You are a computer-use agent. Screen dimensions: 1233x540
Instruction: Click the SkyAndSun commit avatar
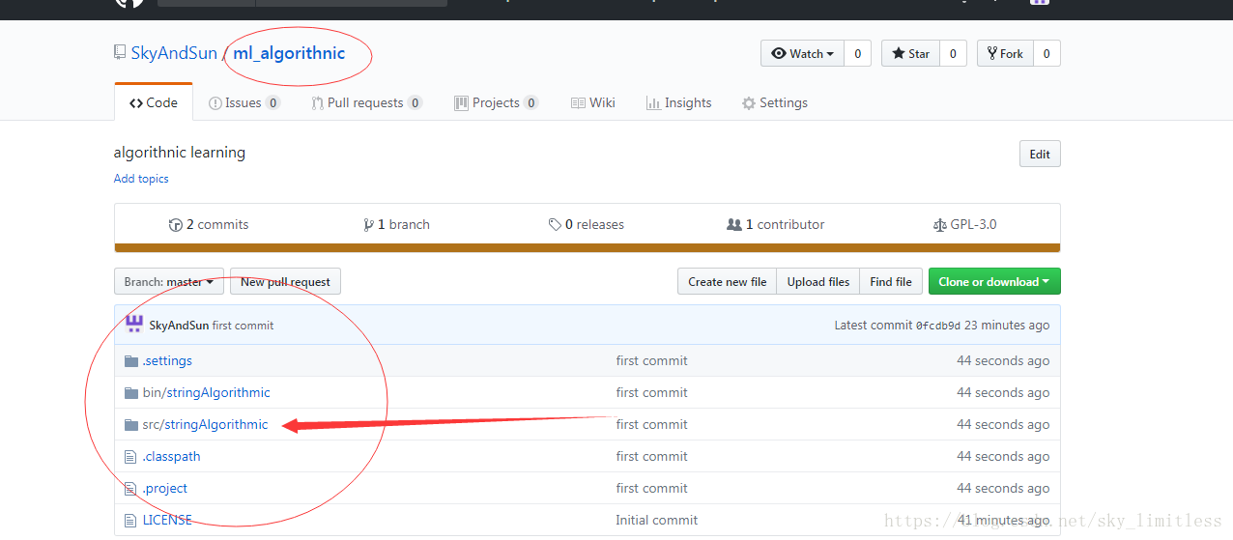point(134,325)
